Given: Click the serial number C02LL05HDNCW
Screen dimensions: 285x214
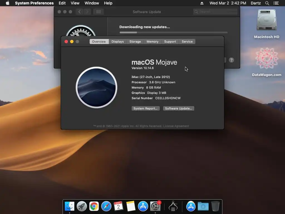Looking at the screenshot, I should [x=168, y=98].
